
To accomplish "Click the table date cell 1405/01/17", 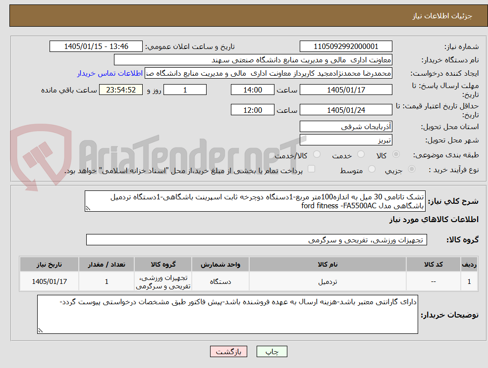I will coord(49,281).
